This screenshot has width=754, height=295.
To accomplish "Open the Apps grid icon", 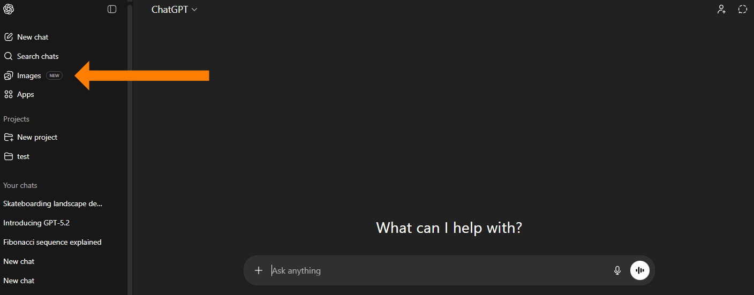I will [x=9, y=94].
